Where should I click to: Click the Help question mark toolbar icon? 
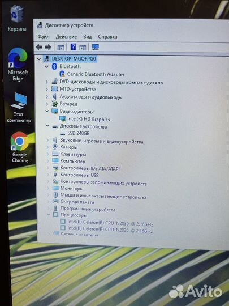[x=73, y=47]
